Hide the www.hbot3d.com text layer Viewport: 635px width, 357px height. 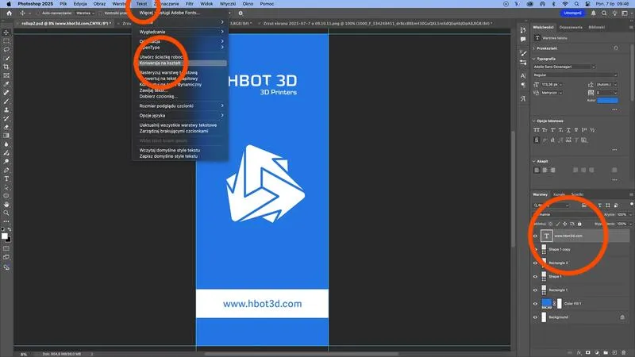coord(535,236)
